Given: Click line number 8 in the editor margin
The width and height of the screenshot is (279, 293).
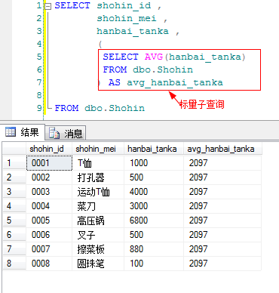Looking at the screenshot, I should pyautogui.click(x=39, y=95).
